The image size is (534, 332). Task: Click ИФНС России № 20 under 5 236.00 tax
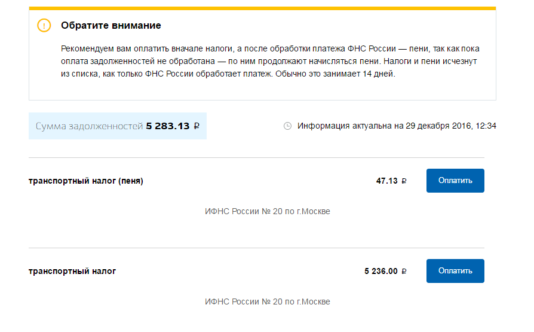267,302
